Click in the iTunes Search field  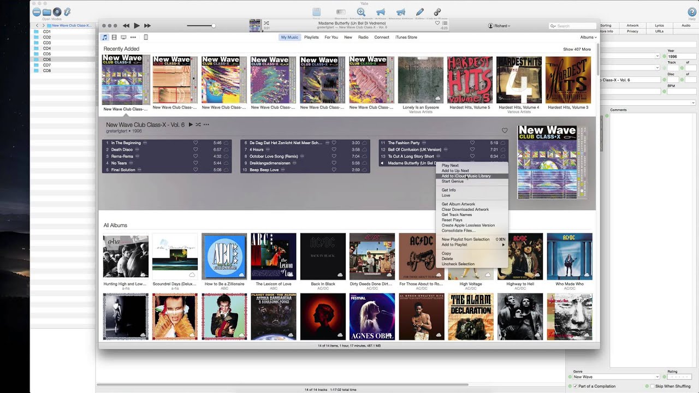tap(572, 26)
